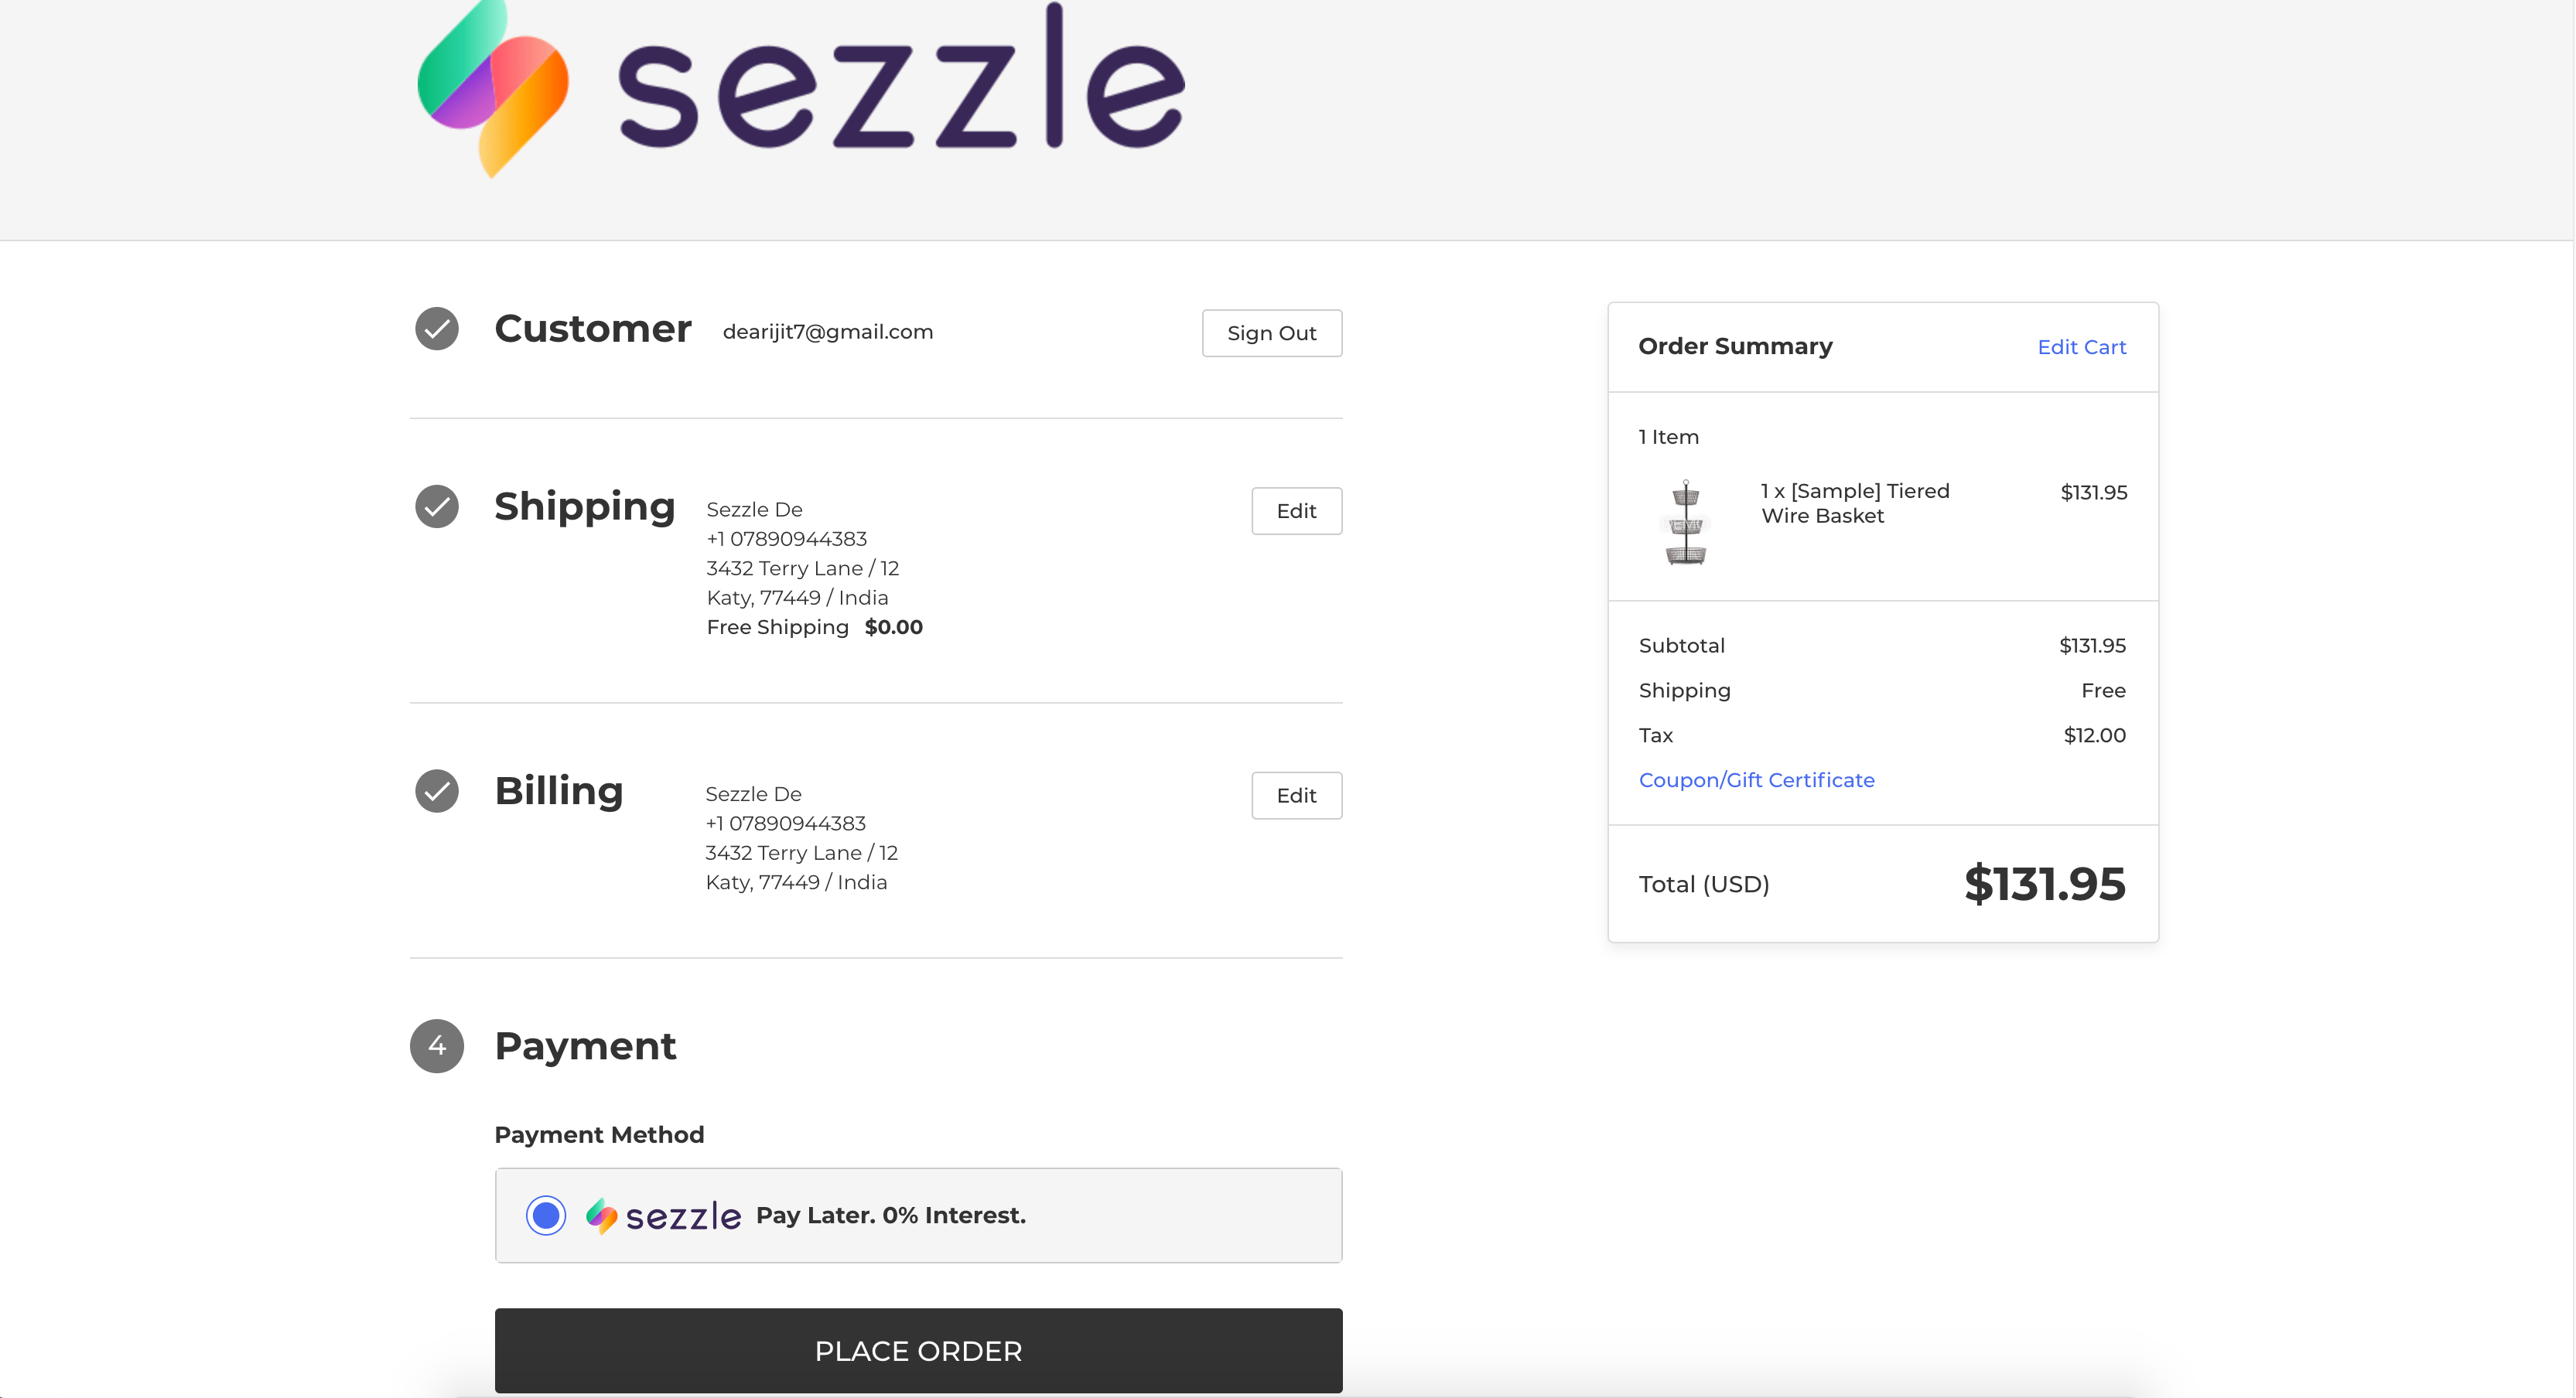
Task: Click the Billing section heading
Action: click(x=559, y=792)
